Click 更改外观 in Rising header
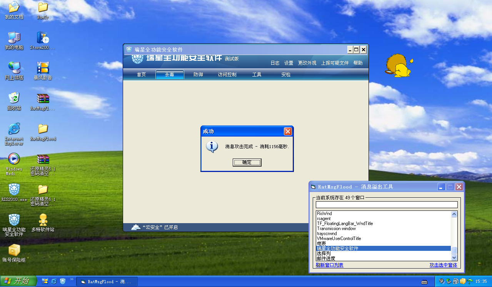Image resolution: width=492 pixels, height=287 pixels. point(307,63)
